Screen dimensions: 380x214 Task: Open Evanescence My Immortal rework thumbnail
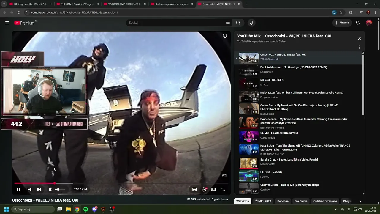coord(249,122)
